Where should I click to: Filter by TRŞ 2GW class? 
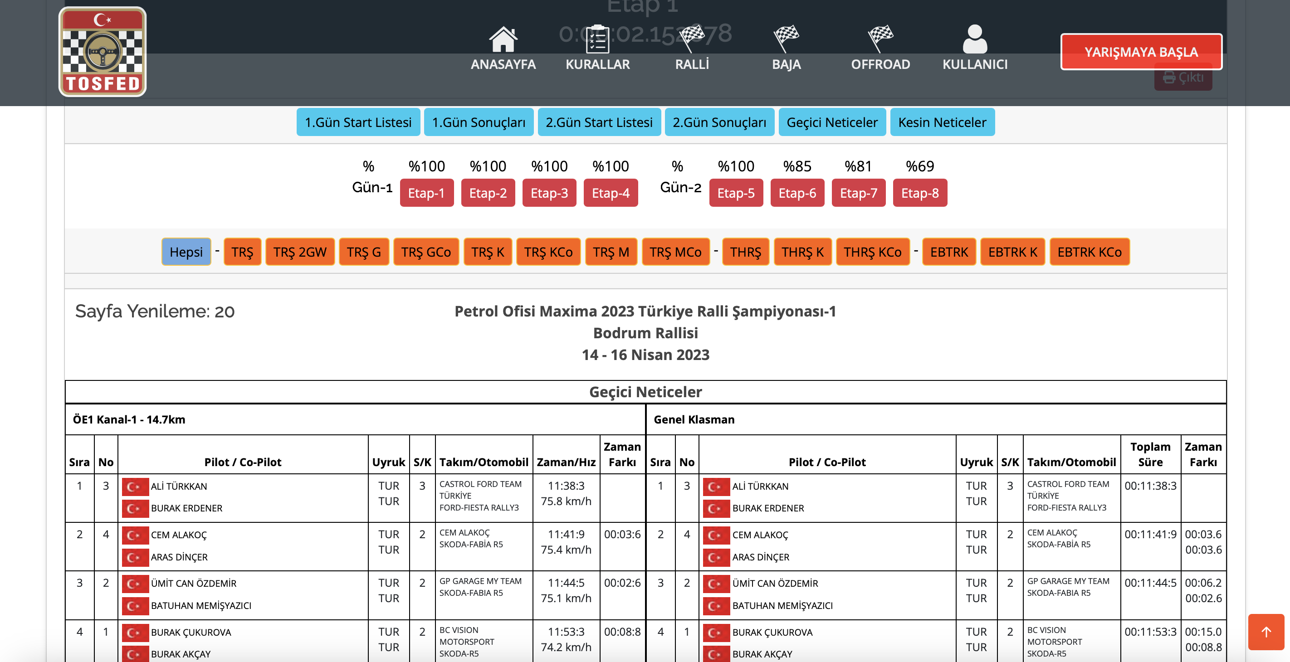pos(299,252)
